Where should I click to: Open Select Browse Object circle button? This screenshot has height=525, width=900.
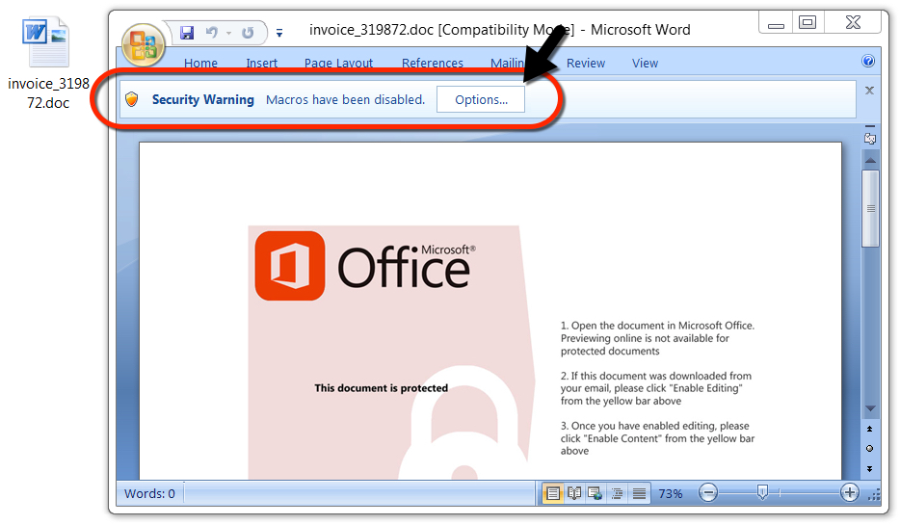[870, 449]
